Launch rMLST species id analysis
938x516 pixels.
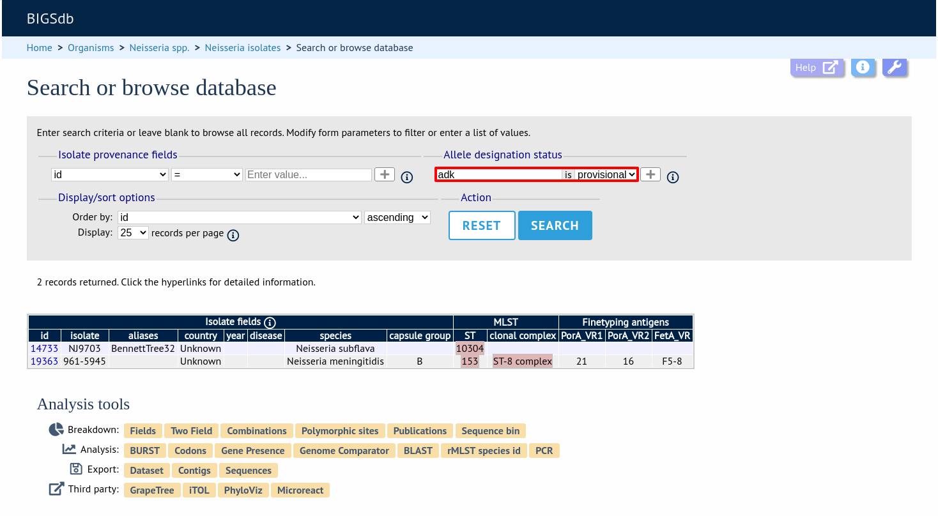484,451
